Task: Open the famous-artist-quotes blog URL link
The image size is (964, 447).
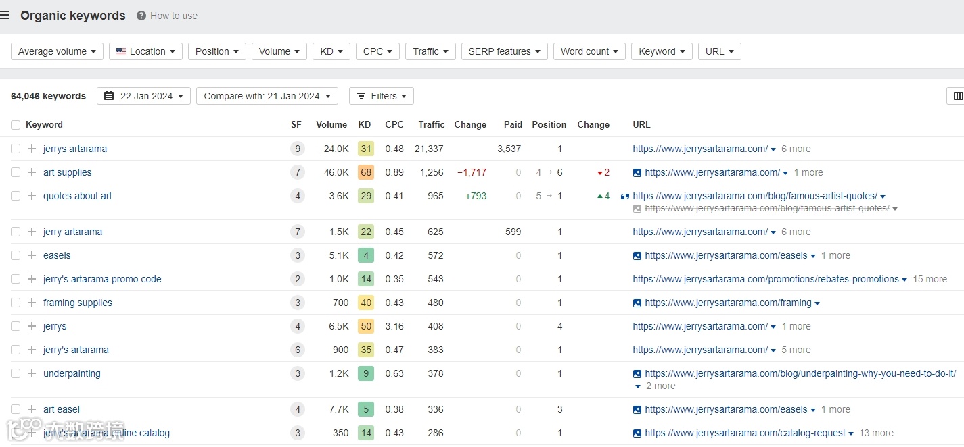Action: point(755,196)
